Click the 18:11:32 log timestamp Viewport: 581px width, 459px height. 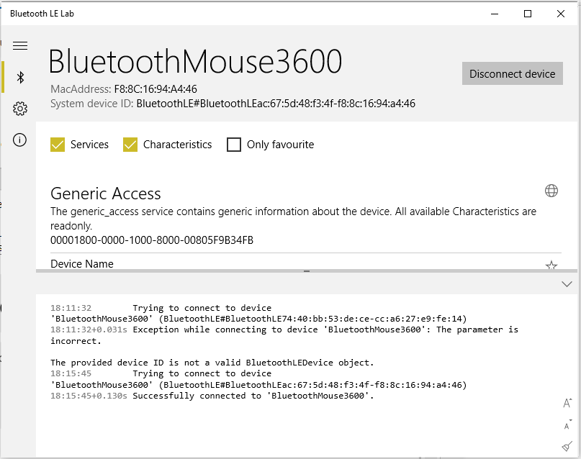(x=71, y=308)
